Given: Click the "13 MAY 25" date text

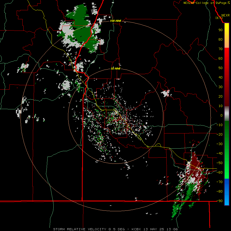Looking at the screenshot, I should [x=154, y=229].
